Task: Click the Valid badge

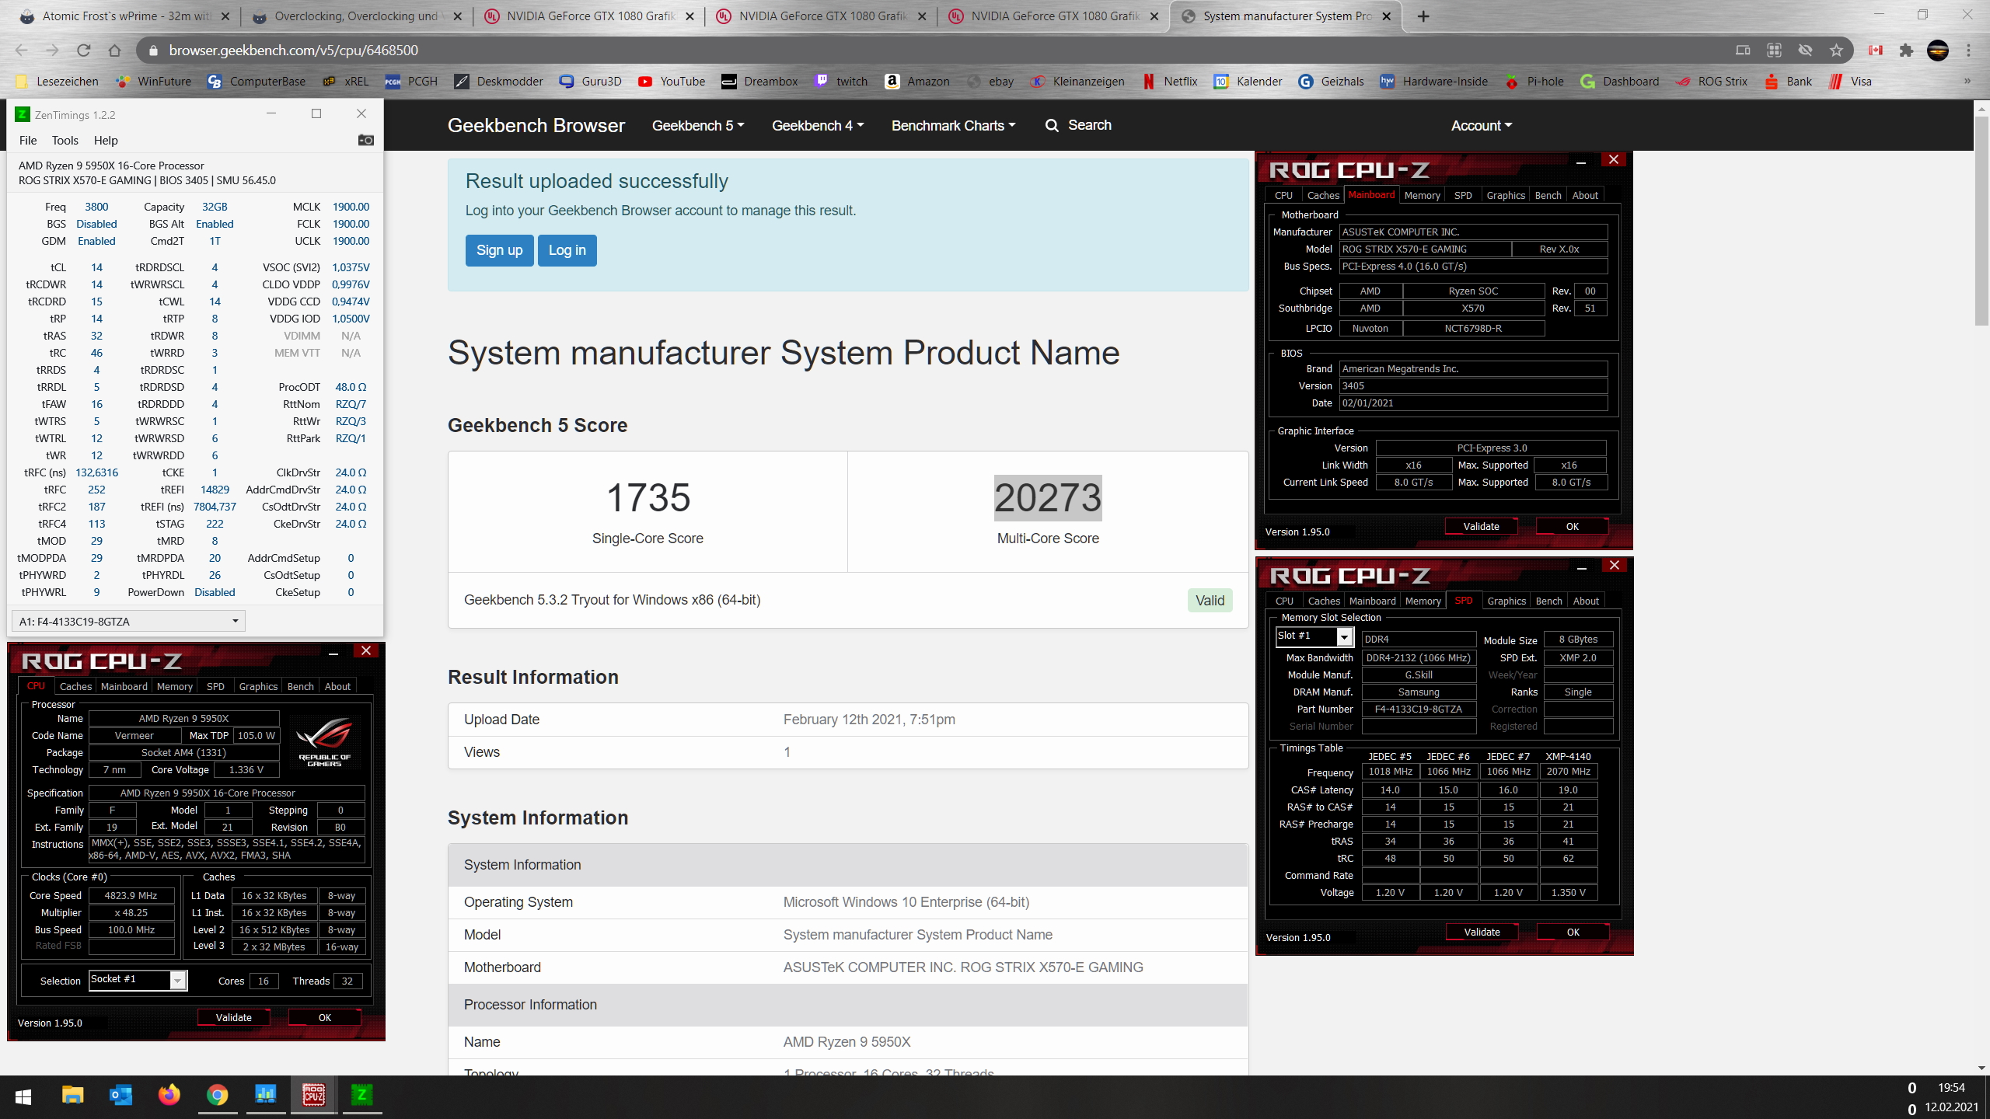Action: (1210, 601)
